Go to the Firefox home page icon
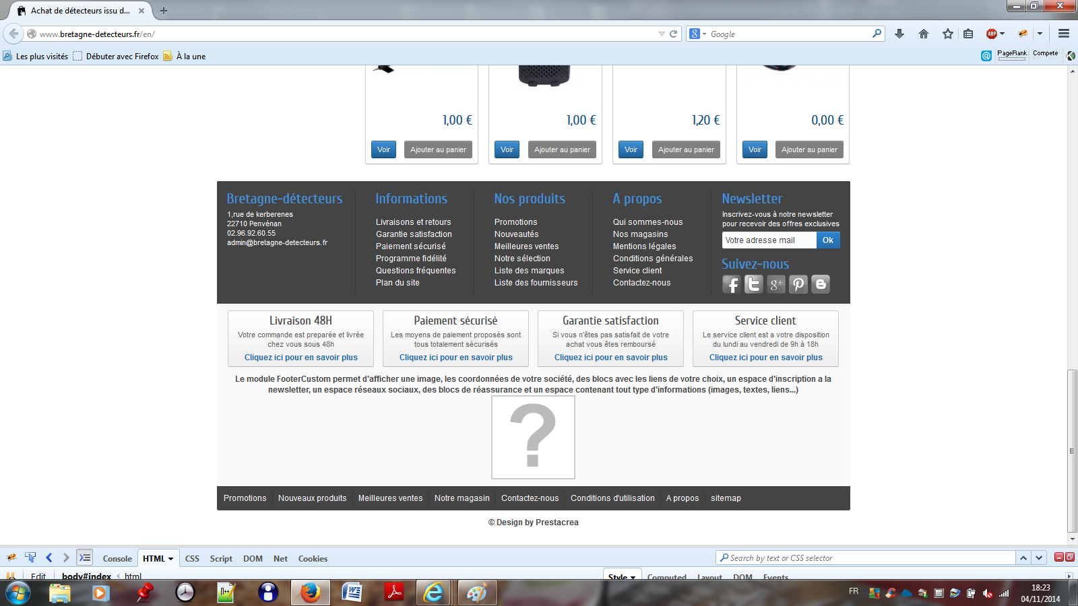 point(924,34)
